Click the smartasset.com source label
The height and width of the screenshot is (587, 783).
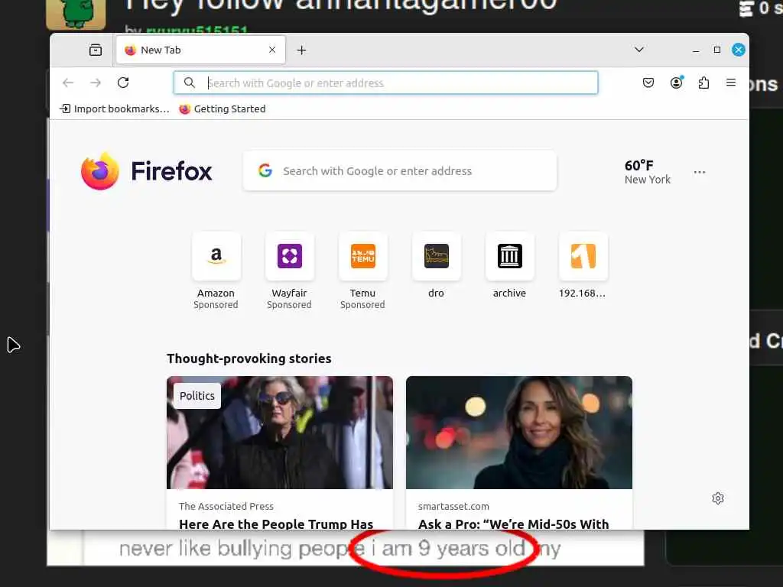pos(453,506)
